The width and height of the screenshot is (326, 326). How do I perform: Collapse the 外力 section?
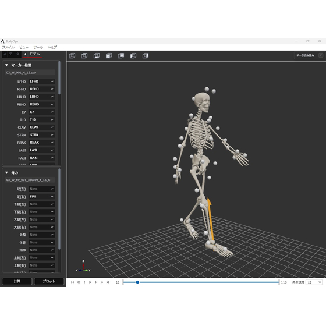click(x=6, y=173)
